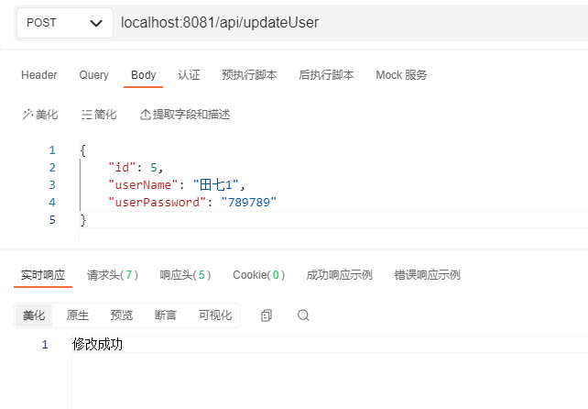Image resolution: width=588 pixels, height=409 pixels.
Task: Switch to the Header tab
Action: [39, 75]
